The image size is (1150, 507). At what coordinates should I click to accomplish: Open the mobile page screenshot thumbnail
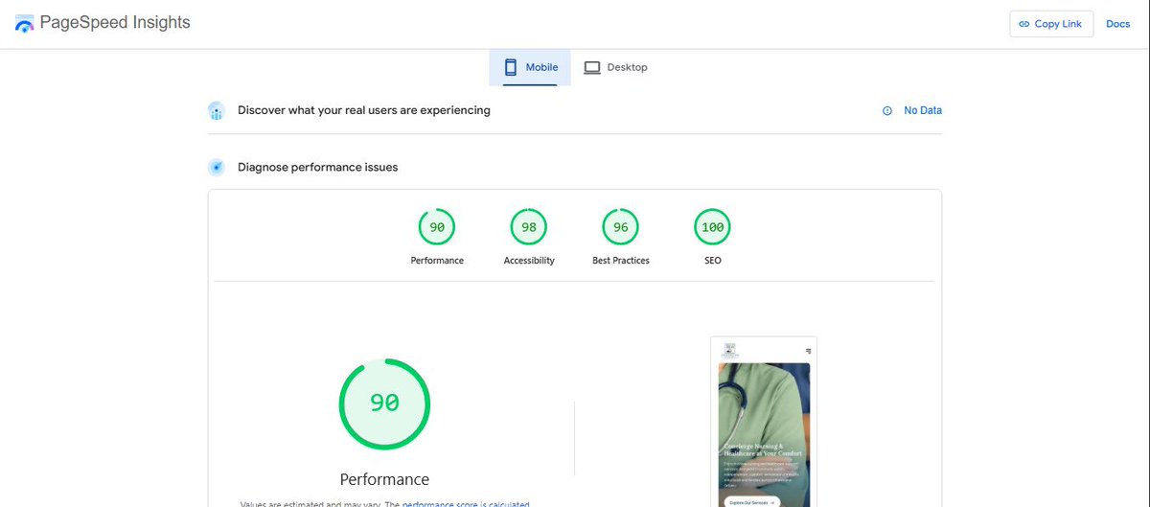coord(764,422)
